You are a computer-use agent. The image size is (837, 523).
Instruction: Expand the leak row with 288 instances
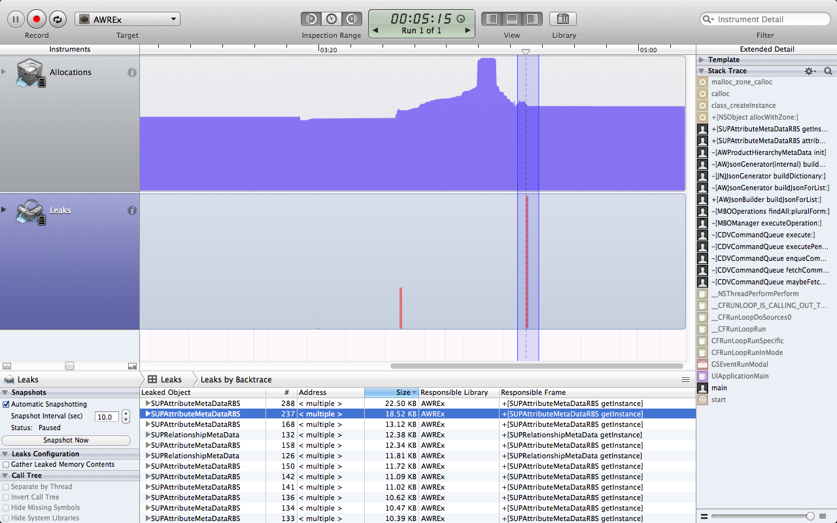pos(148,403)
